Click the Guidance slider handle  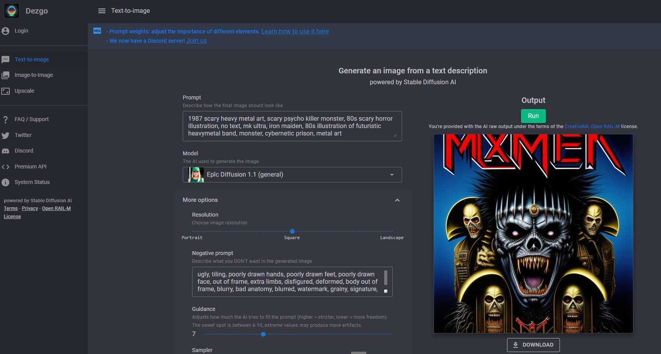263,334
